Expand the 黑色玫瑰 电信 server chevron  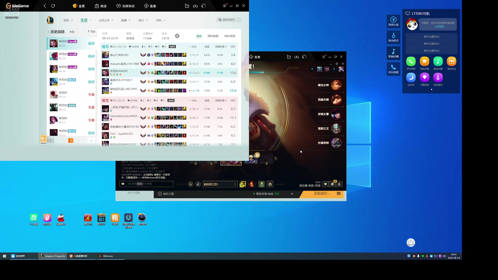[x=292, y=194]
